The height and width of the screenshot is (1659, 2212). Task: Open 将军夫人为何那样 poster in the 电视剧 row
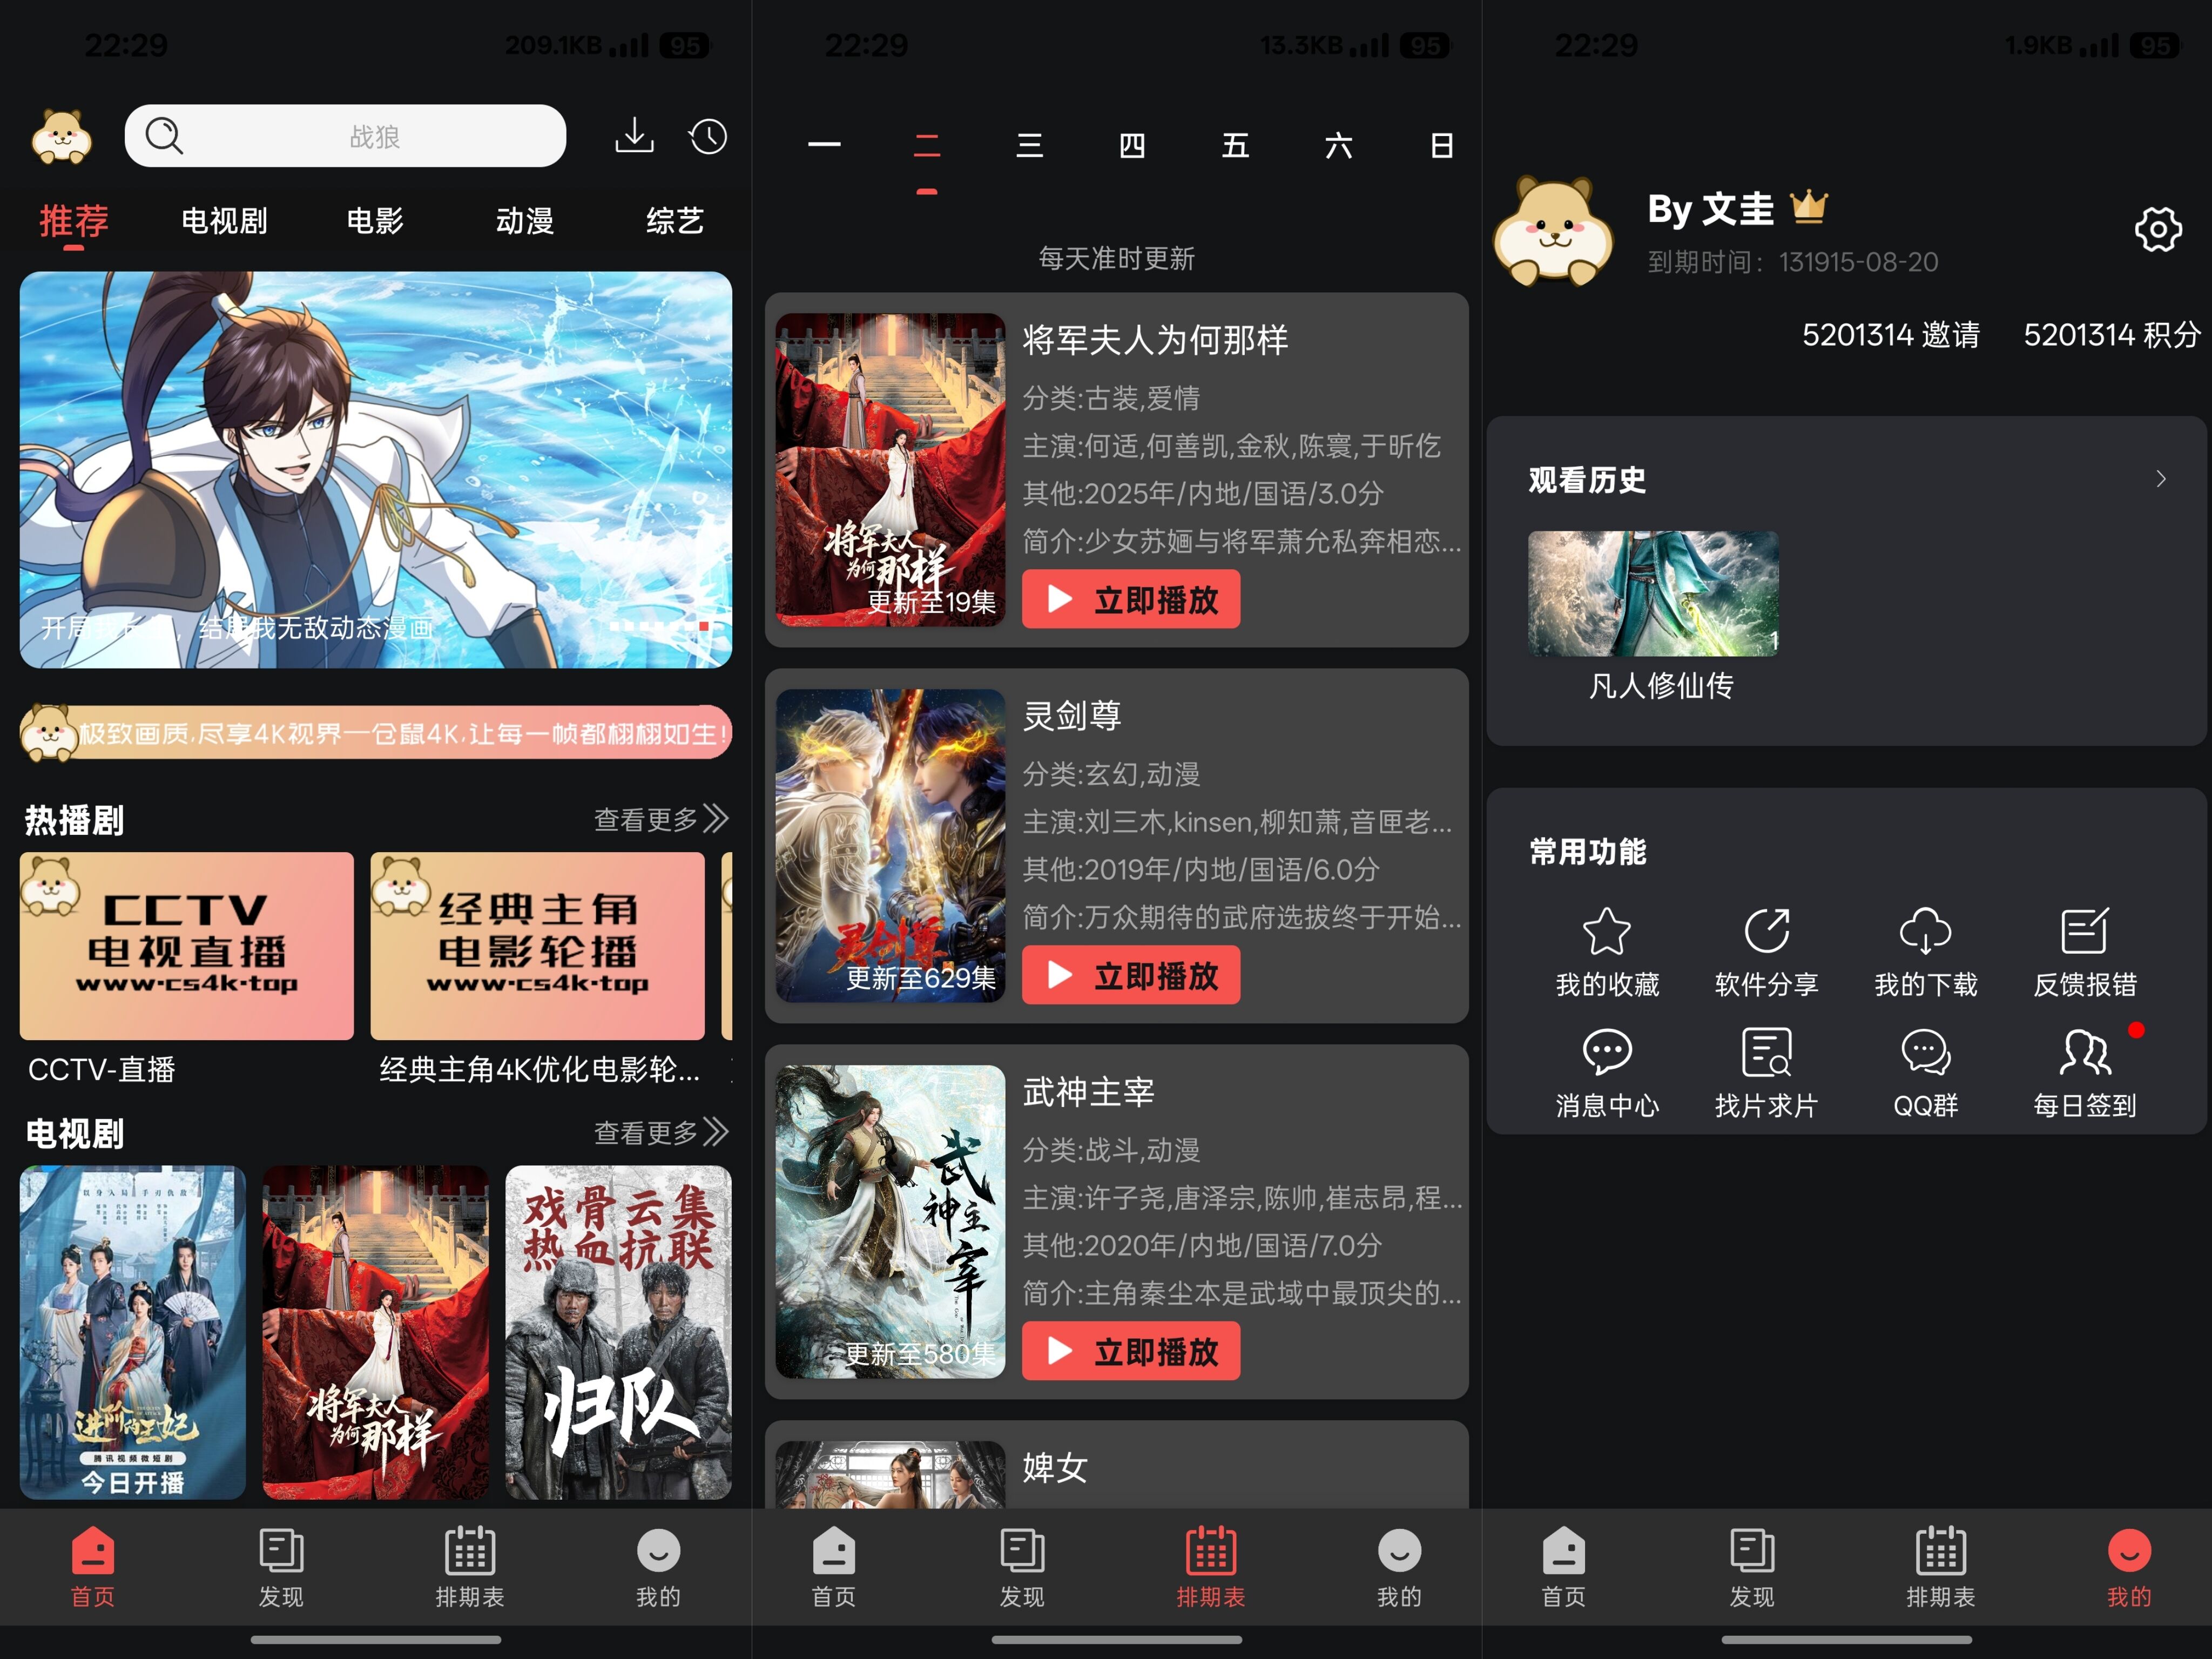tap(376, 1332)
